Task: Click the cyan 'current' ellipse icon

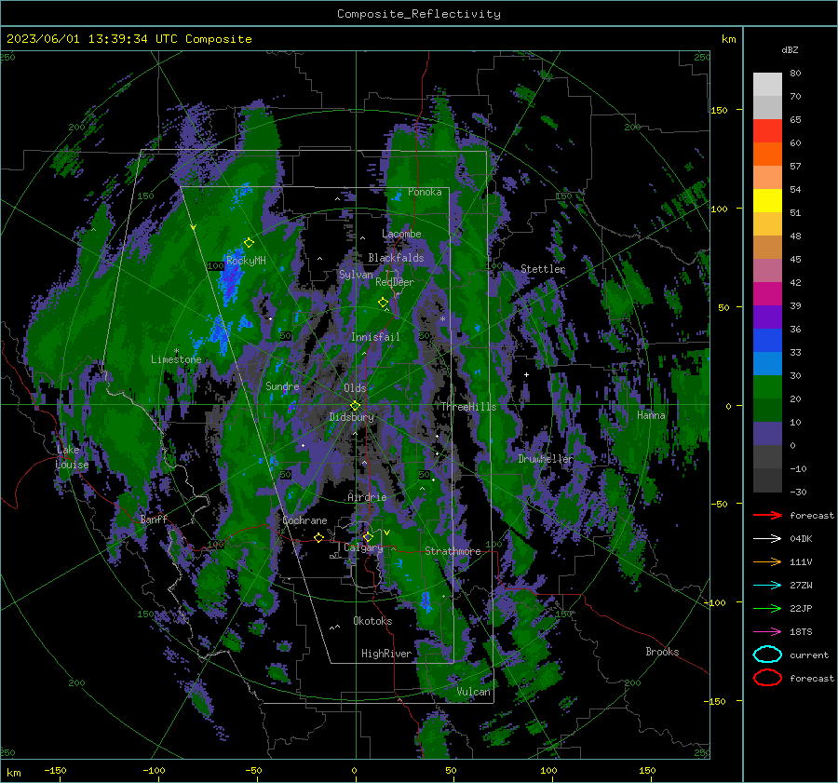Action: pyautogui.click(x=767, y=655)
